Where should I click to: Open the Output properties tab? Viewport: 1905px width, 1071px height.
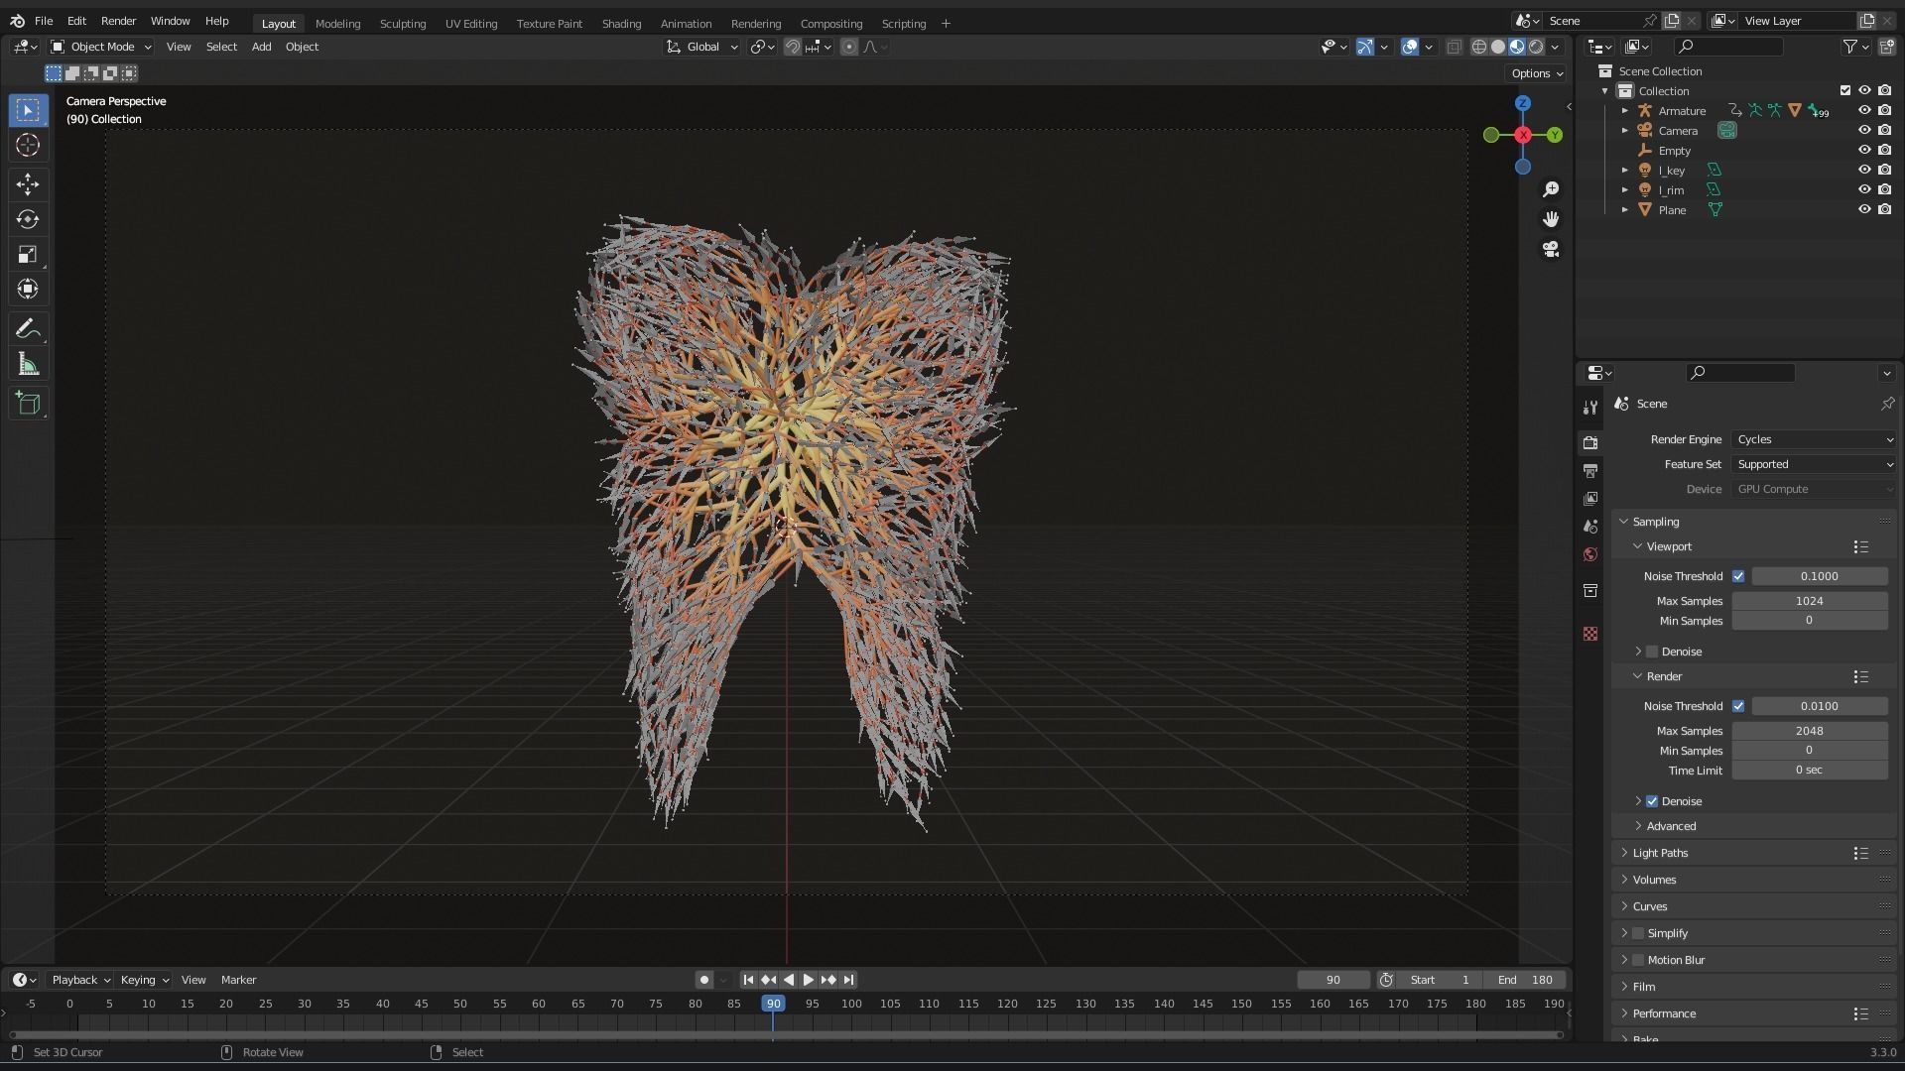1590,470
